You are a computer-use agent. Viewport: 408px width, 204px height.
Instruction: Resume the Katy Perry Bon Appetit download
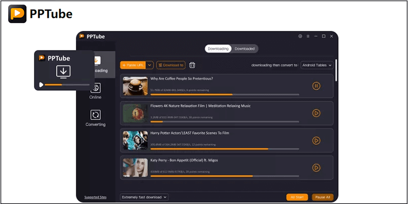click(x=316, y=167)
